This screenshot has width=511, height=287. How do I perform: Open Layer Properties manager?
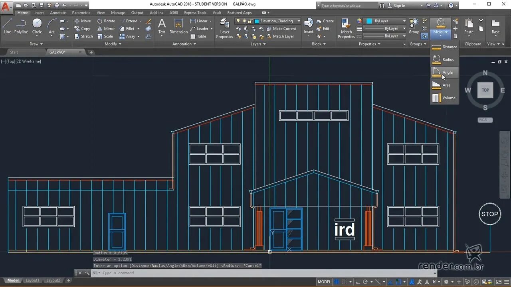point(224,29)
